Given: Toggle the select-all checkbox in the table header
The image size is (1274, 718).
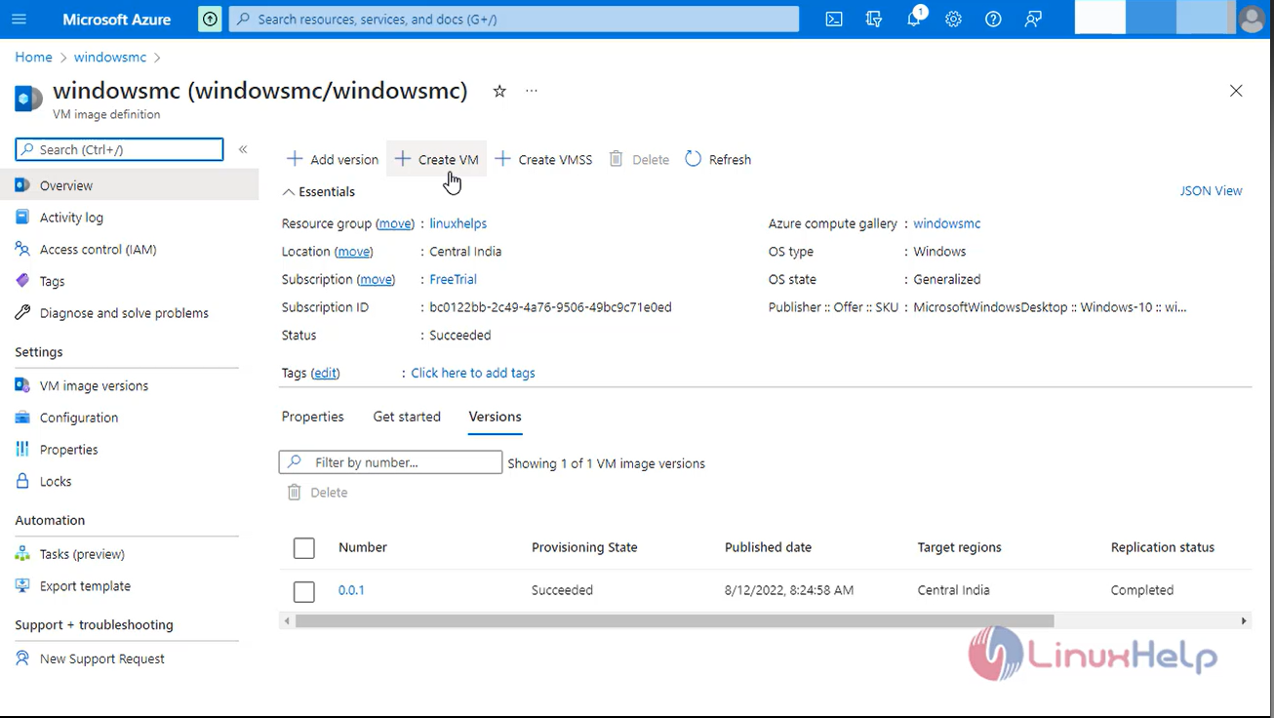Looking at the screenshot, I should (x=304, y=548).
